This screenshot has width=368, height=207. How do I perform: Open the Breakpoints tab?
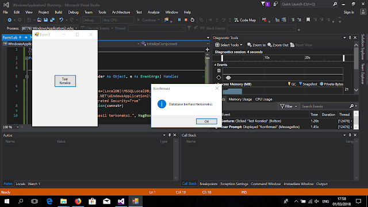208,184
